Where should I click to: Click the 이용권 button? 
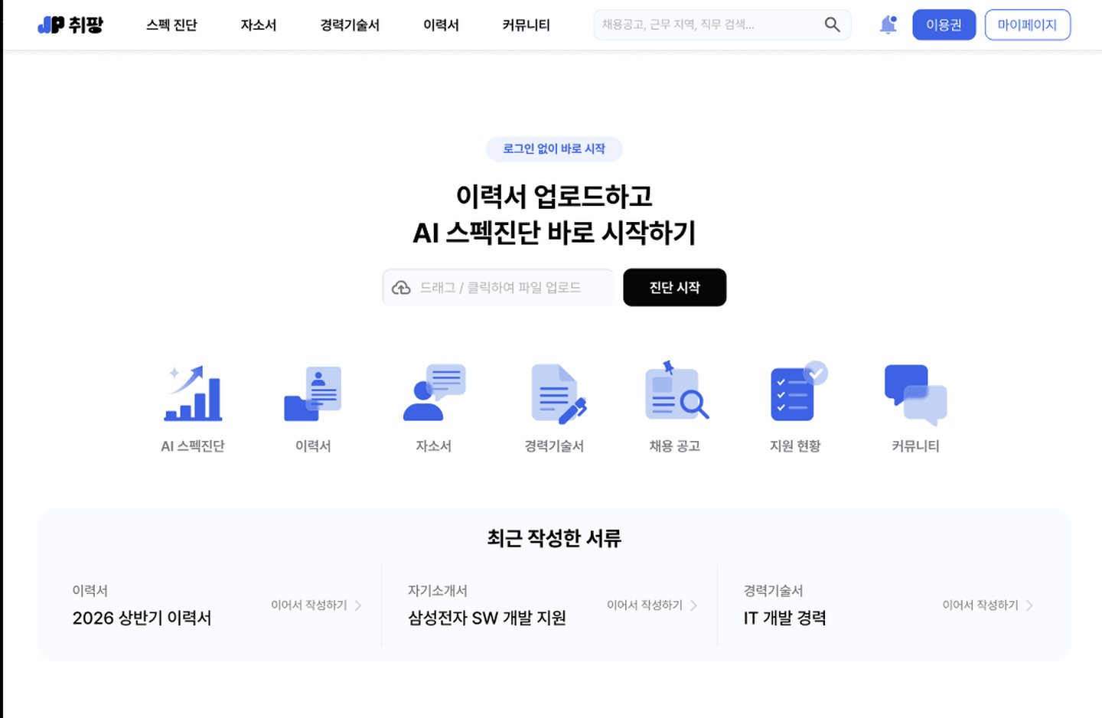point(944,24)
